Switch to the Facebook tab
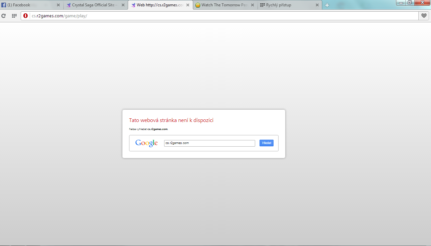The height and width of the screenshot is (246, 431). coord(28,5)
